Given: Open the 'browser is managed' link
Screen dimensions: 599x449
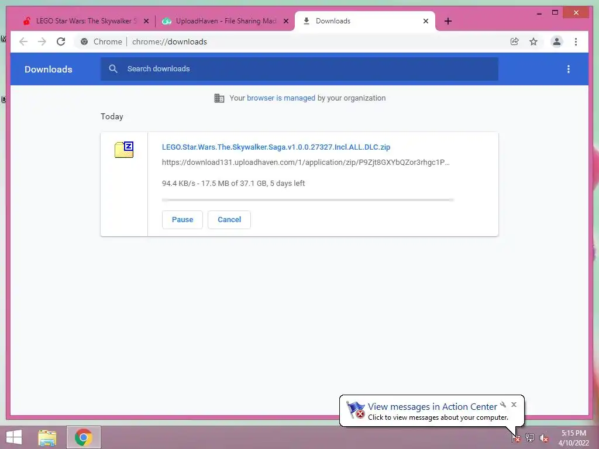Looking at the screenshot, I should [x=281, y=98].
